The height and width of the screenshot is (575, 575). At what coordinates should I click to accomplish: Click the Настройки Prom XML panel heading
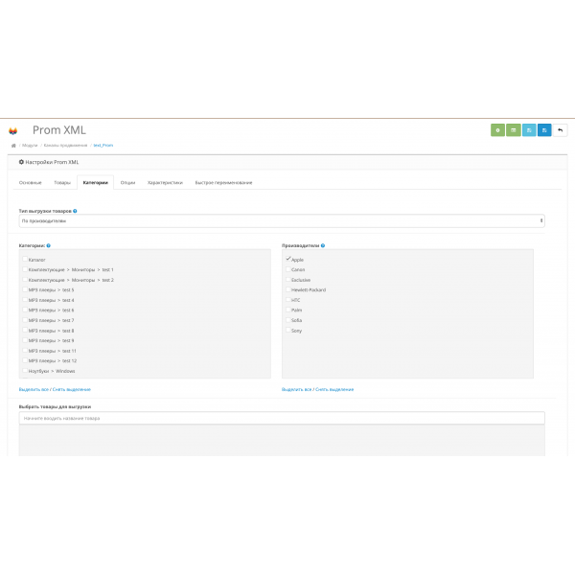[52, 162]
